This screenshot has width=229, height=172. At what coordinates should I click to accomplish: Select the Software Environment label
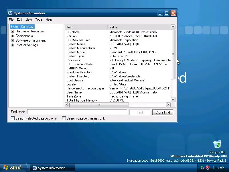pos(31,40)
